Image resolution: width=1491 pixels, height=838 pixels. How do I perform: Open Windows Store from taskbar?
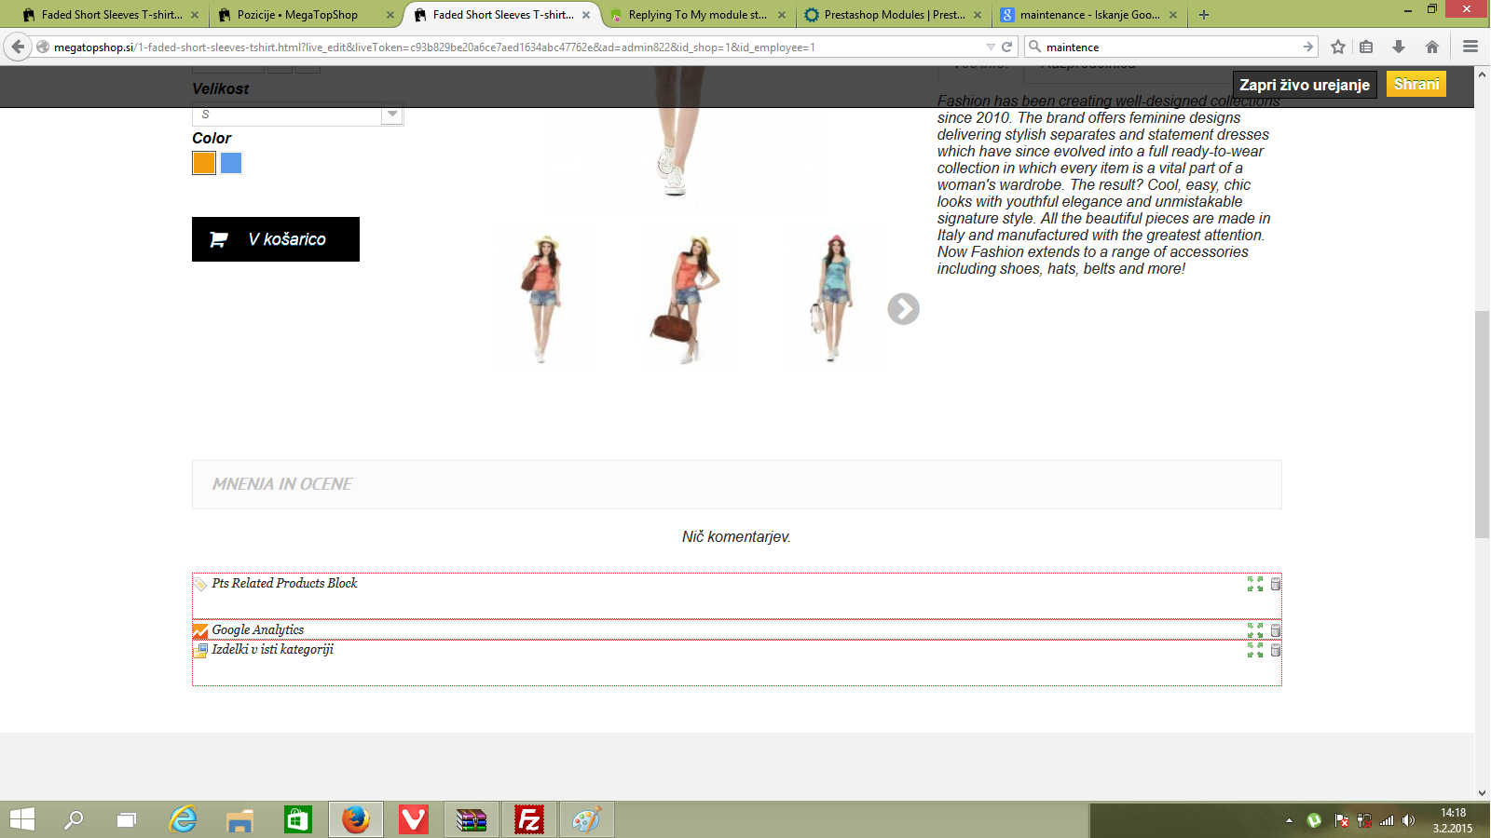[298, 819]
